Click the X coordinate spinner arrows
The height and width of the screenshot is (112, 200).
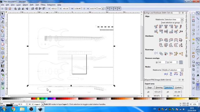58,9
